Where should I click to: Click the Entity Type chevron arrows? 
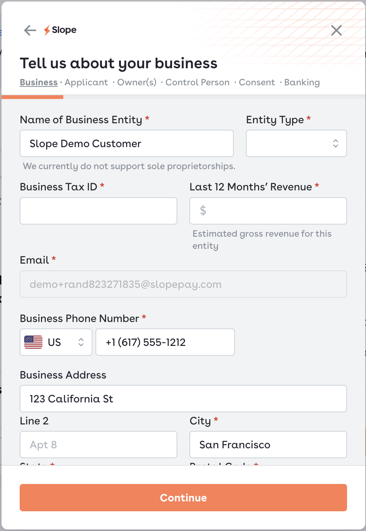[336, 143]
